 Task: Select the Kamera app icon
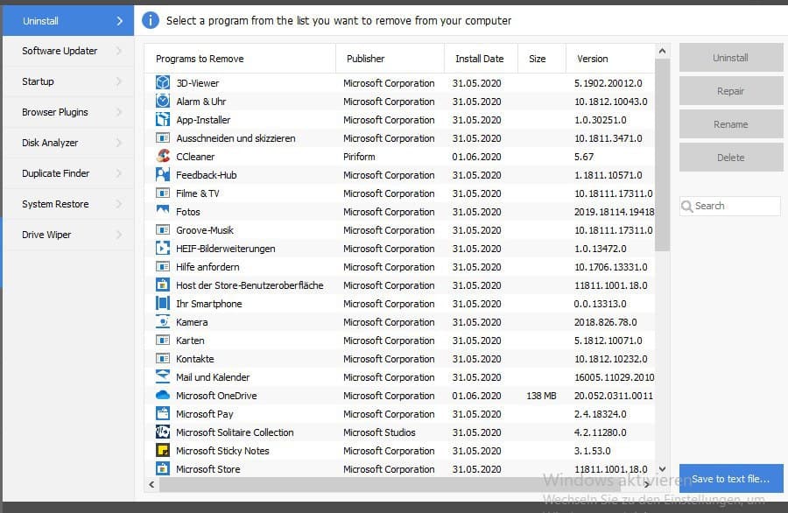click(x=162, y=322)
